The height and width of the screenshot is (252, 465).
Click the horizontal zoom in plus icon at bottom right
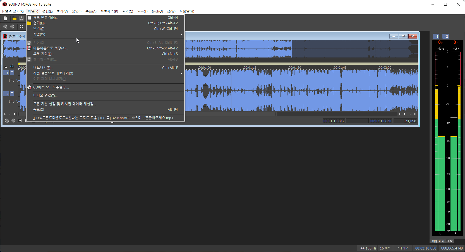click(404, 114)
